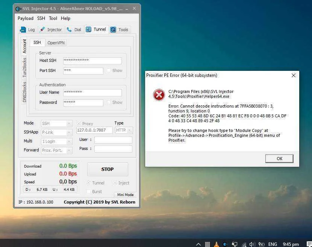Open the Wi-Fi tray icon
The height and width of the screenshot is (247, 312).
coord(244,244)
